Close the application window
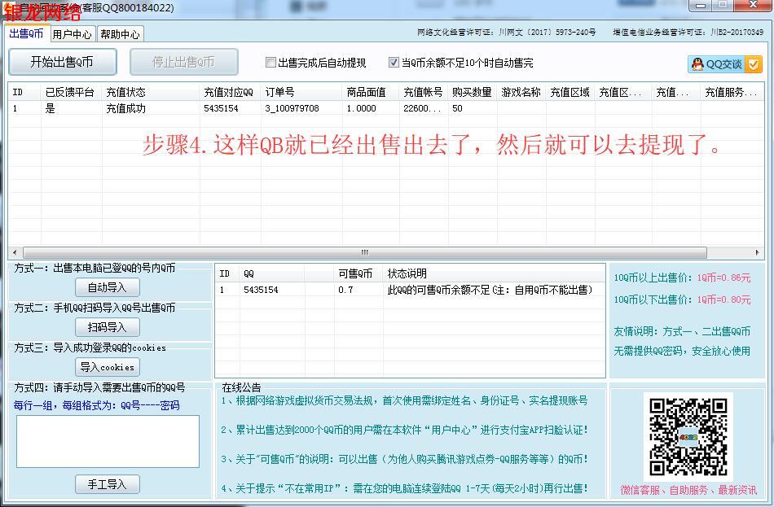 tap(752, 5)
